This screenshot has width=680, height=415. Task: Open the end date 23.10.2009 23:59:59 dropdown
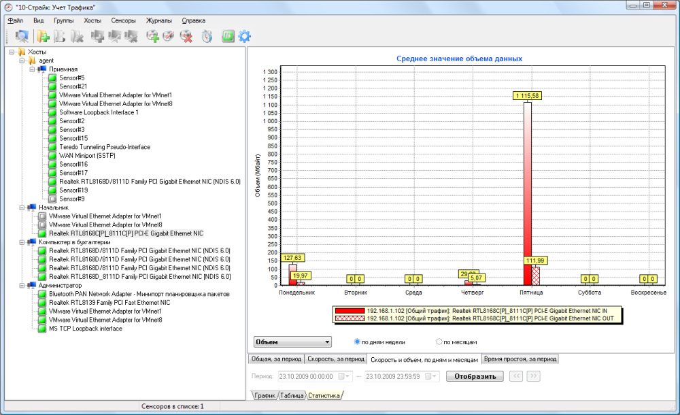pyautogui.click(x=432, y=376)
